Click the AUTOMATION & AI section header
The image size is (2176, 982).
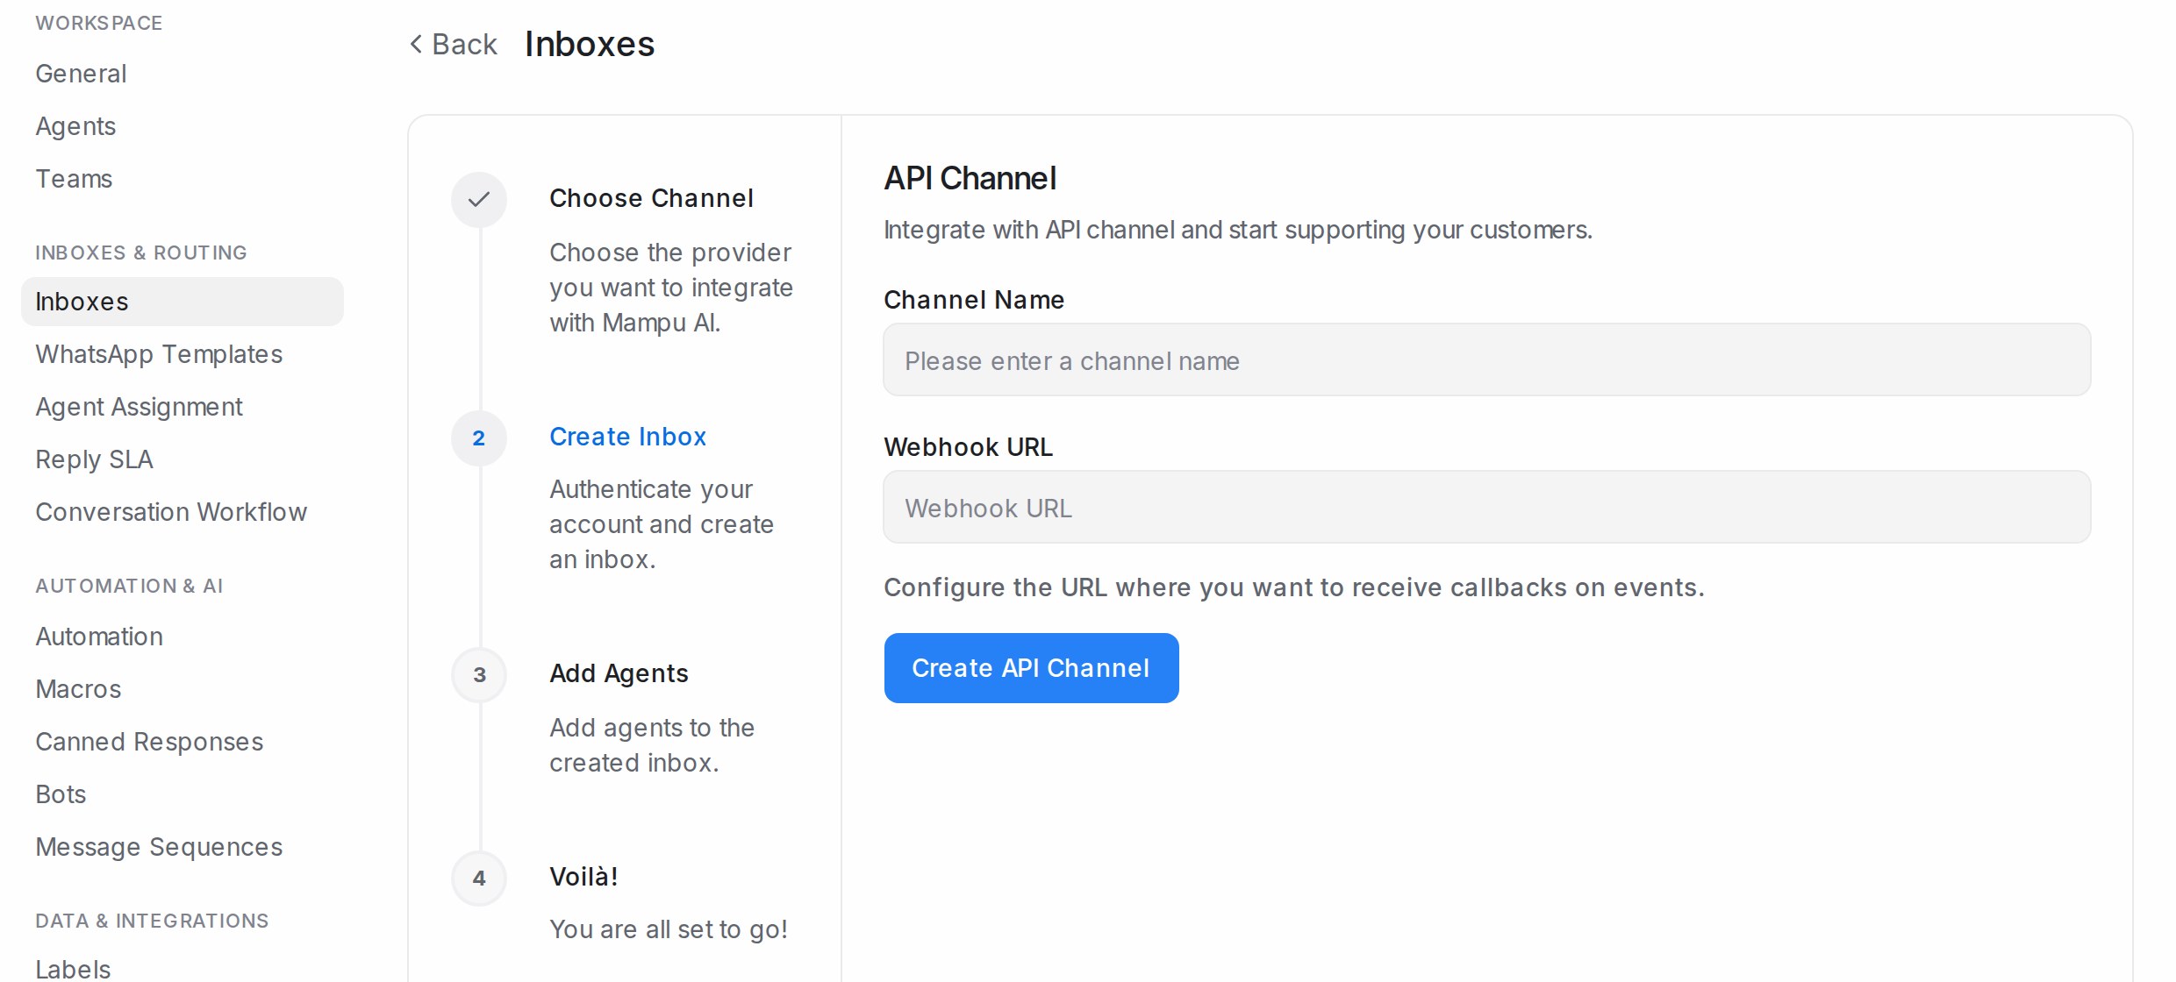click(129, 586)
